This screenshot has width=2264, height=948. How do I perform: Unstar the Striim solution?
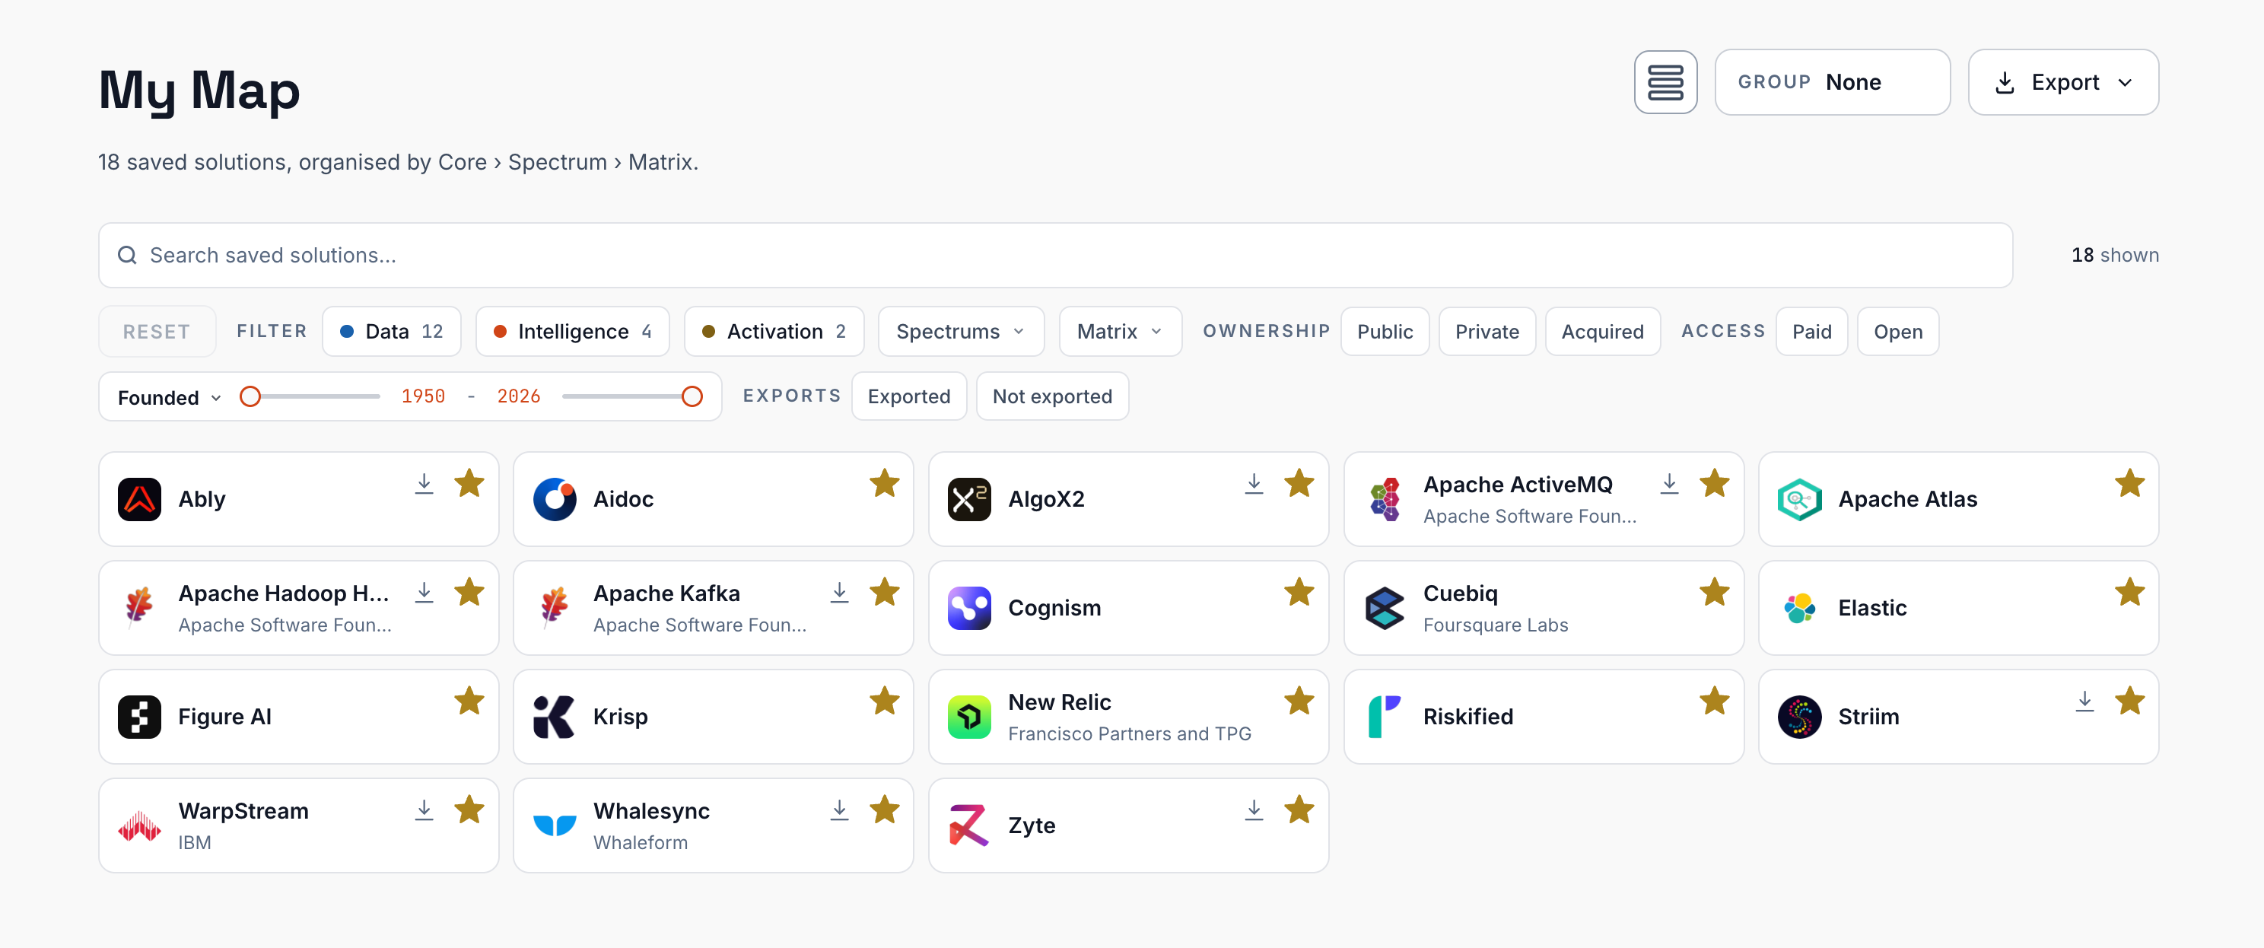(2129, 702)
